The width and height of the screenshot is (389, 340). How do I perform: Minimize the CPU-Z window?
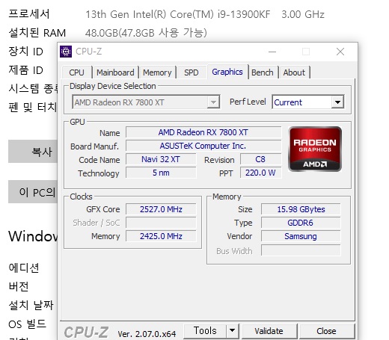(272, 52)
